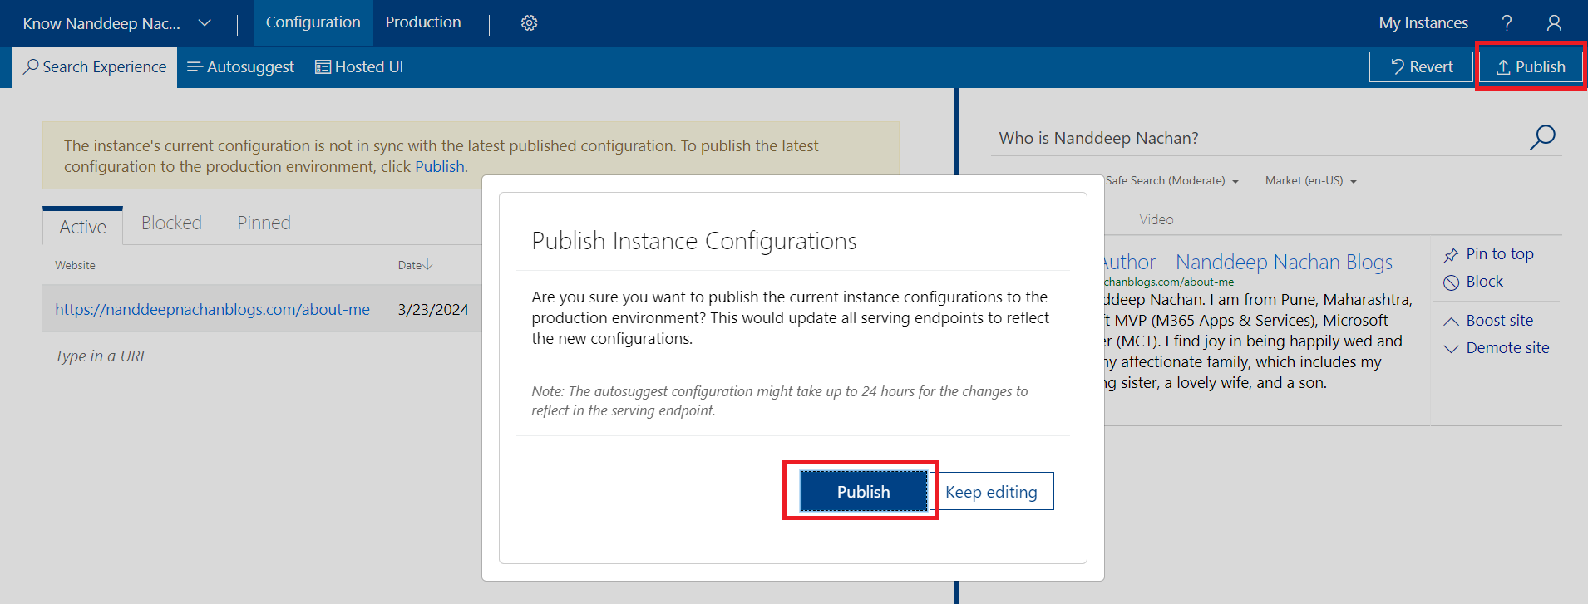
Task: Click the search magnifier icon in preview
Action: coord(1542,137)
